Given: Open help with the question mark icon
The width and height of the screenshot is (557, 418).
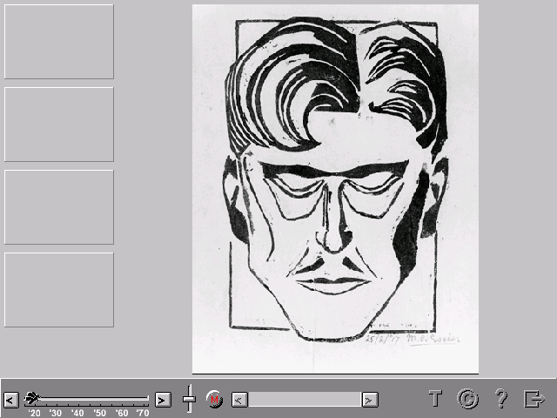Looking at the screenshot, I should 501,399.
